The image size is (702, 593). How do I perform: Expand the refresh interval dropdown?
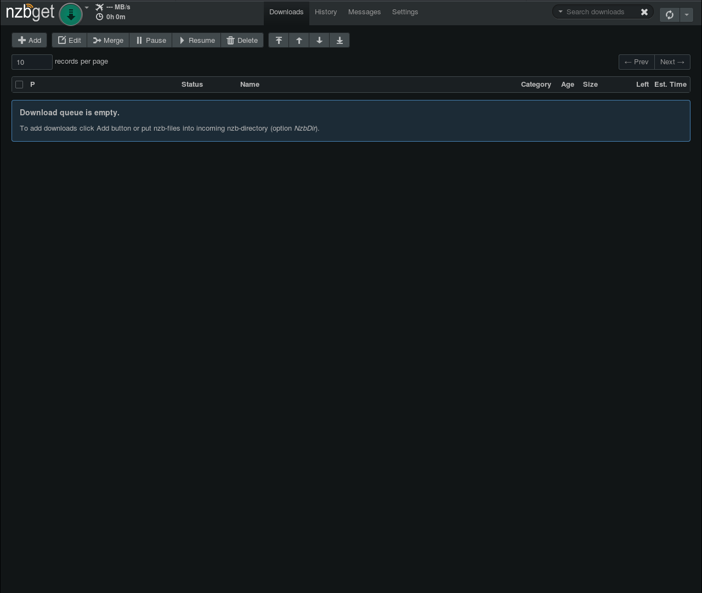686,15
